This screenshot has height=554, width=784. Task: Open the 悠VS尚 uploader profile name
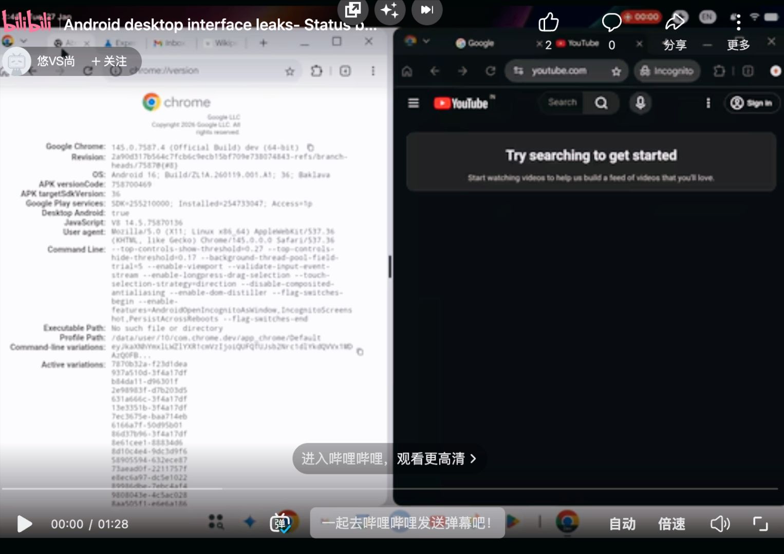point(56,62)
